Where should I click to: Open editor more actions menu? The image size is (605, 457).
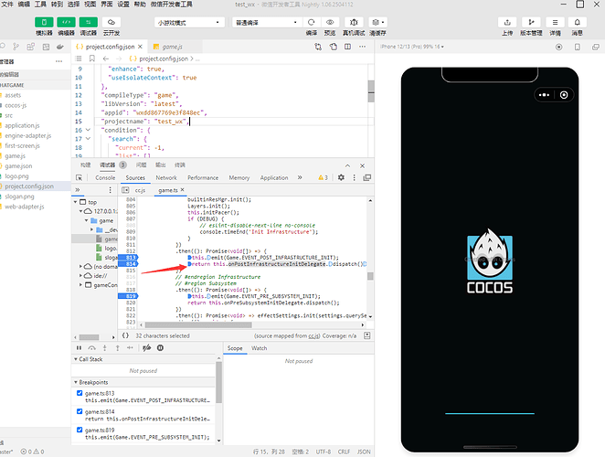(x=362, y=47)
